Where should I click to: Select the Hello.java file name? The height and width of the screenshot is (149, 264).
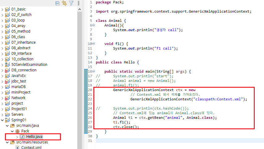coord(34,137)
